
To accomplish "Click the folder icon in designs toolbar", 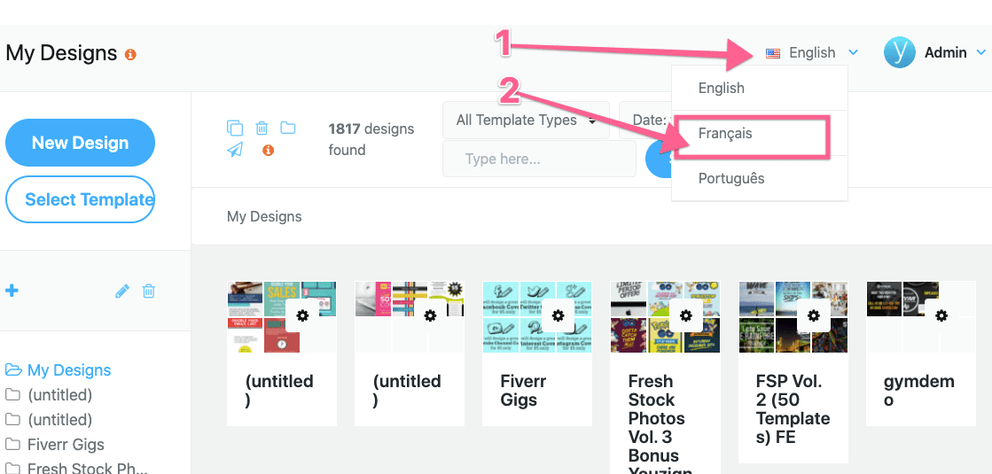I will tap(288, 128).
